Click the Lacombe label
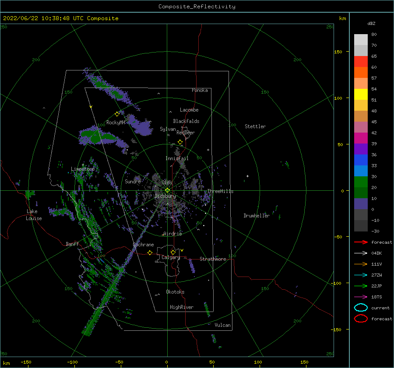394x368 pixels. point(189,110)
